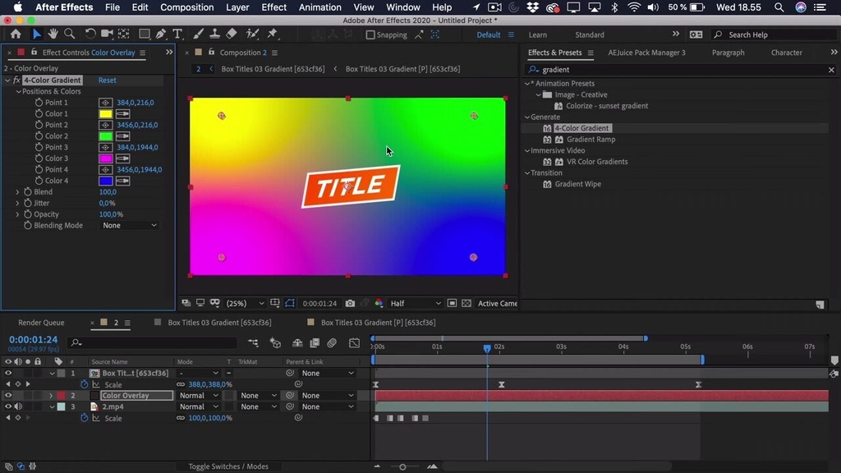Image resolution: width=841 pixels, height=473 pixels.
Task: Open the Blending Mode None dropdown
Action: pos(129,225)
